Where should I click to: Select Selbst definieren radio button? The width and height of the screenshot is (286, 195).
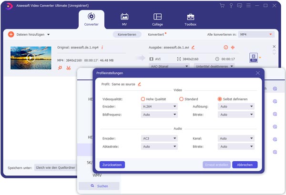(219, 99)
